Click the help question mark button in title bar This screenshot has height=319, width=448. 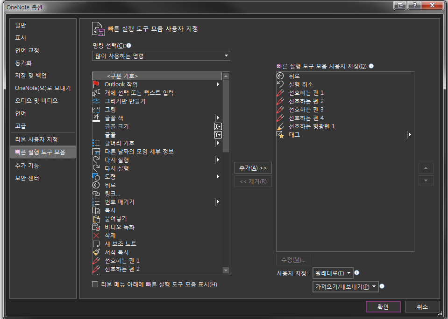(x=414, y=5)
